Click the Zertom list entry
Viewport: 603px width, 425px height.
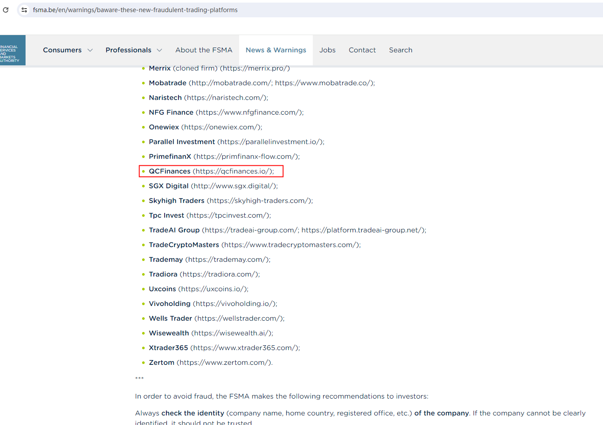click(x=211, y=363)
